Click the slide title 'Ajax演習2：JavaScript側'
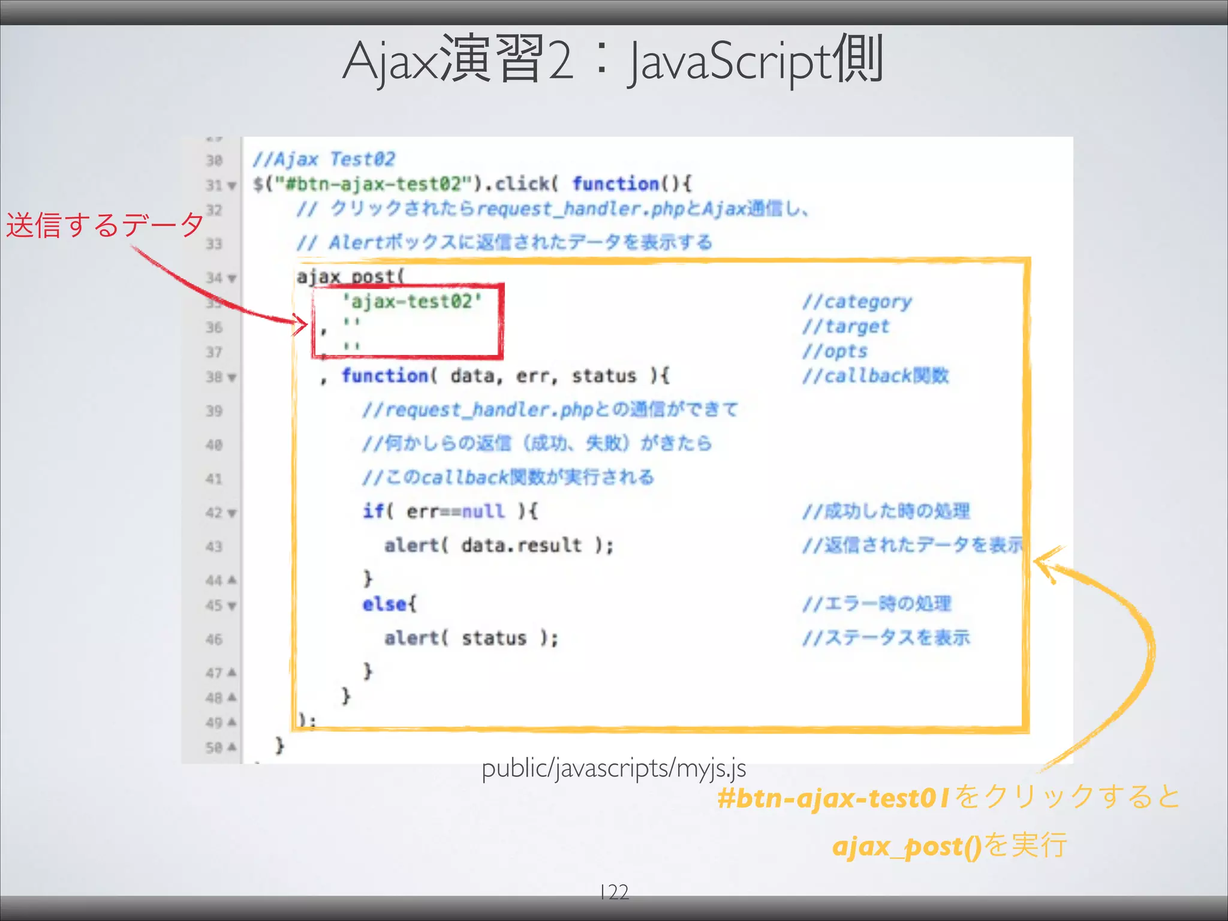1228x921 pixels. (x=613, y=60)
